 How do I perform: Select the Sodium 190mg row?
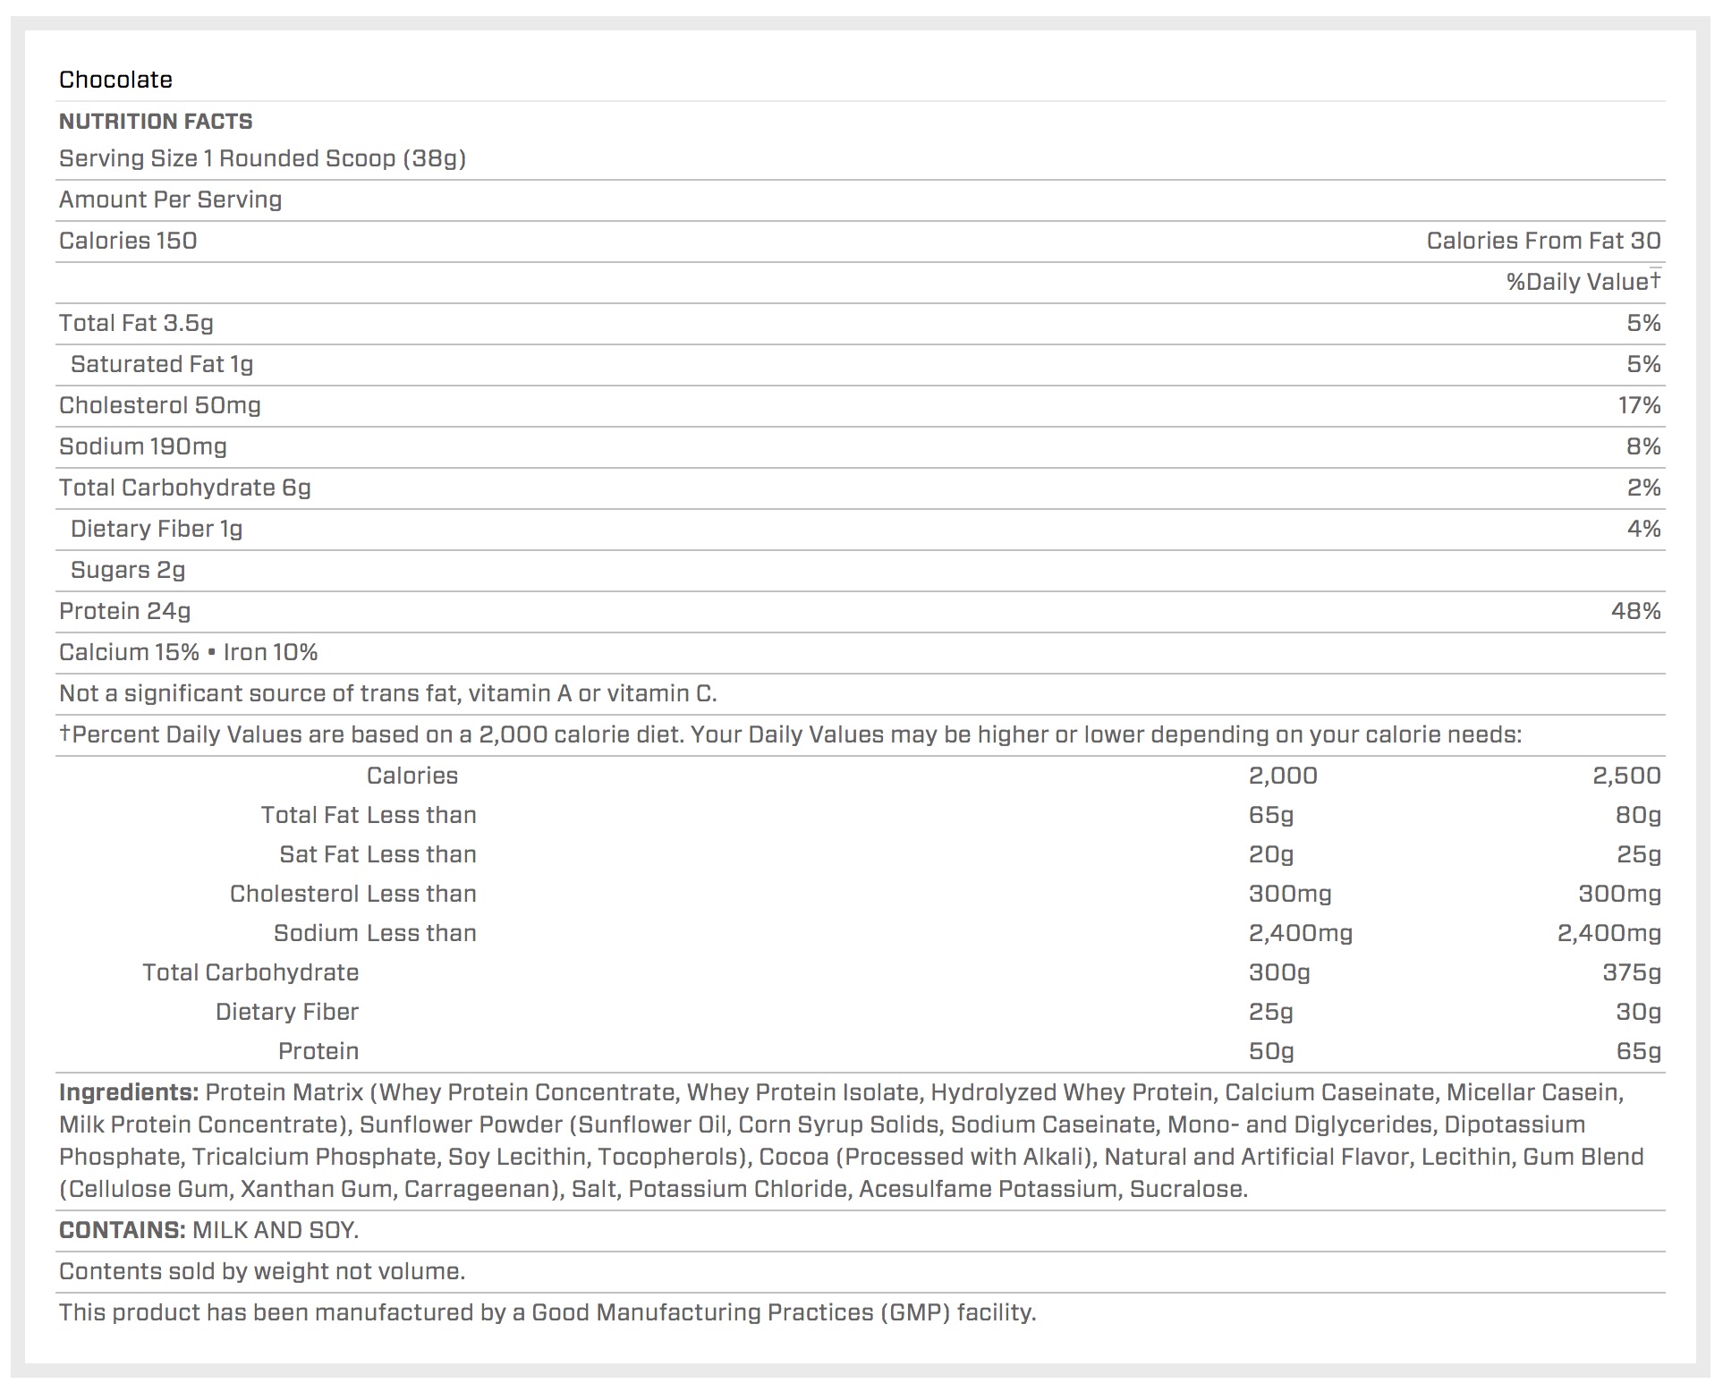[x=143, y=446]
